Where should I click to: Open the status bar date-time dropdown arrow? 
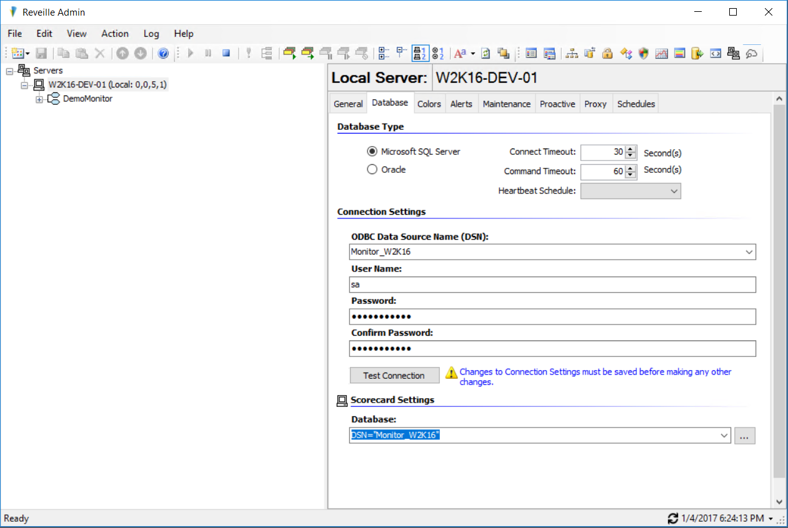coord(771,519)
